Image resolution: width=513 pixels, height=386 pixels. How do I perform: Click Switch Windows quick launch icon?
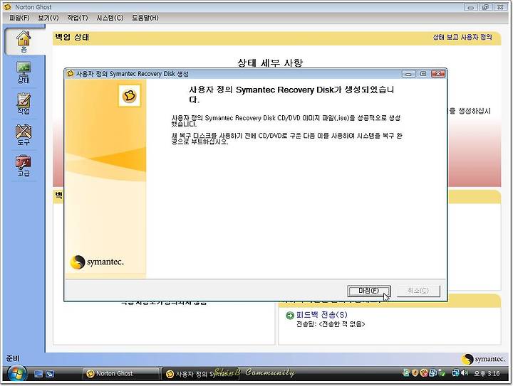(x=50, y=374)
